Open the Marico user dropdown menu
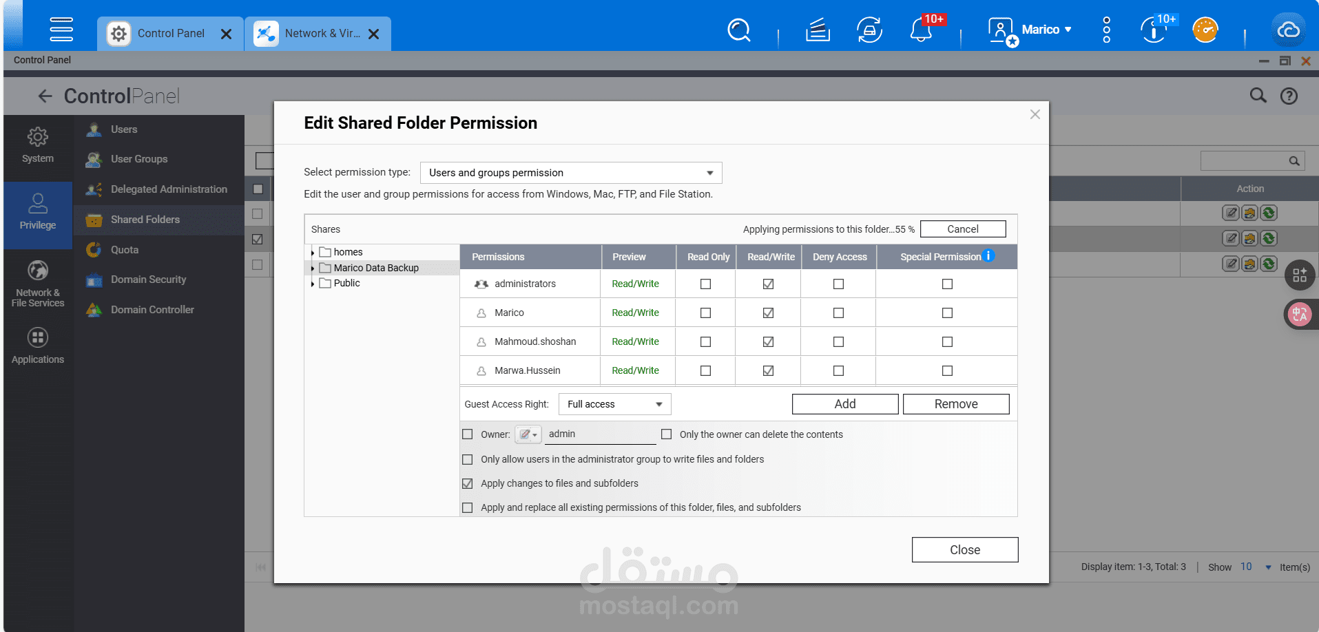The width and height of the screenshot is (1319, 632). pyautogui.click(x=1047, y=30)
